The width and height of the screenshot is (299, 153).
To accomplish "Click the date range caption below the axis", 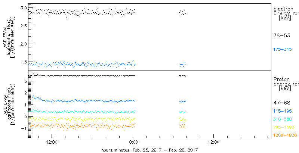I will coord(149,150).
